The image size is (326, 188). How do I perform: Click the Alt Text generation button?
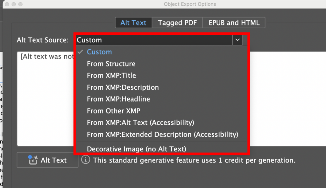[x=47, y=160]
